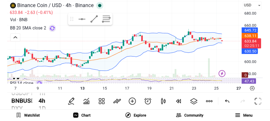270x121 pixels.
Task: Open the USD currency dropdown
Action: [x=252, y=5]
